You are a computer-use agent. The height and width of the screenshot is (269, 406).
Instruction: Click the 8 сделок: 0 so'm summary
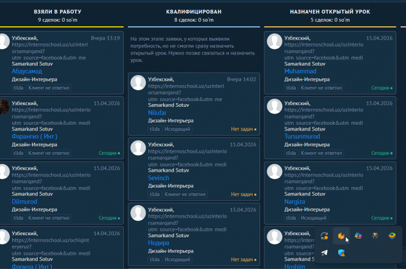193,20
